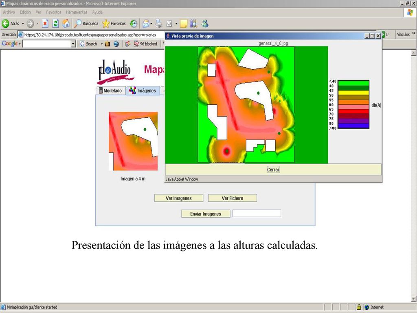Switch to the Modelado tab

point(110,90)
